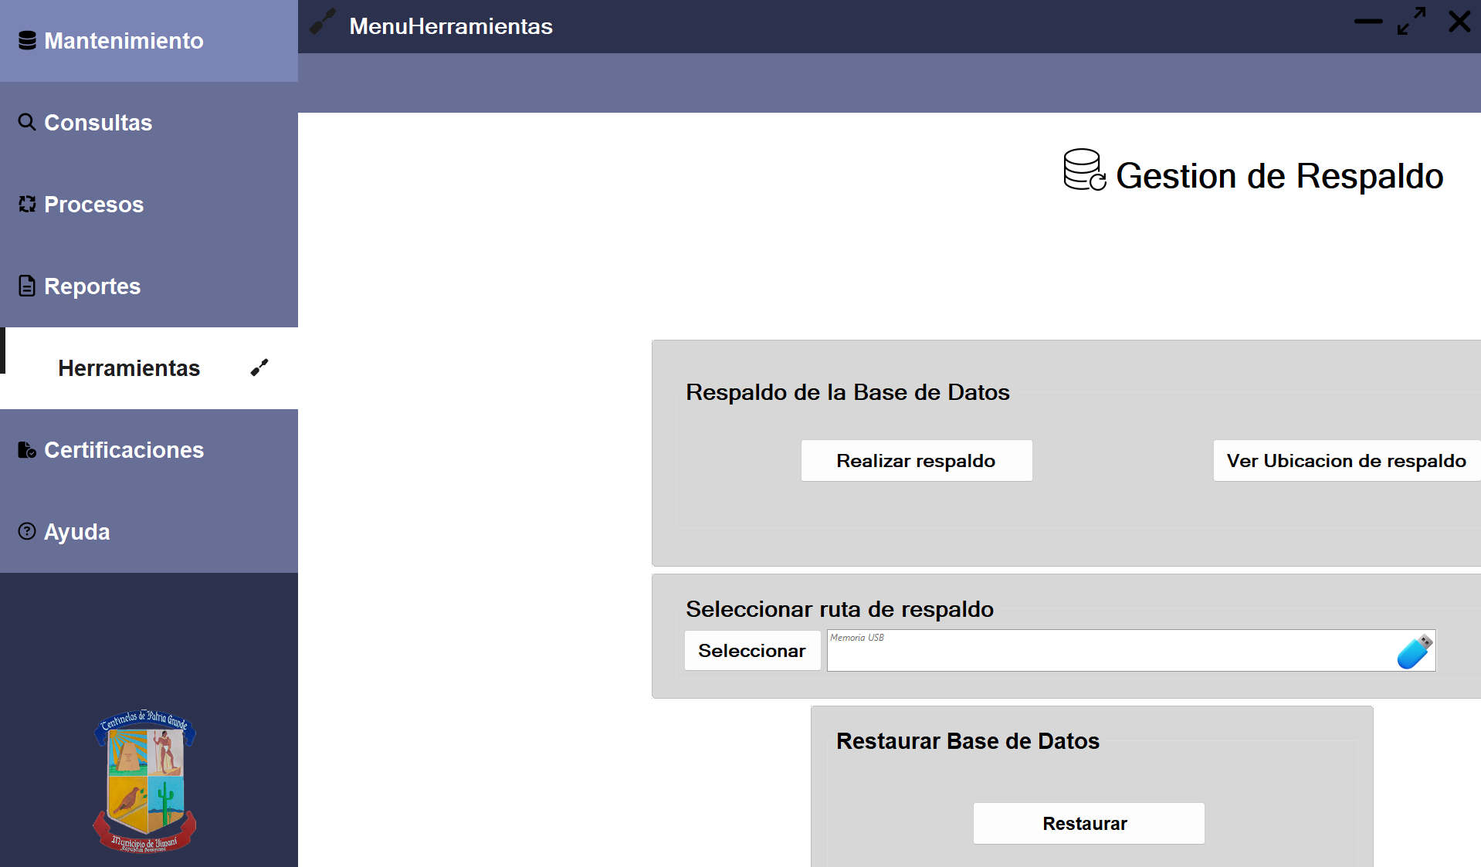The height and width of the screenshot is (867, 1481).
Task: Click the tools icon beside MenuHerramientas title
Action: pos(323,22)
